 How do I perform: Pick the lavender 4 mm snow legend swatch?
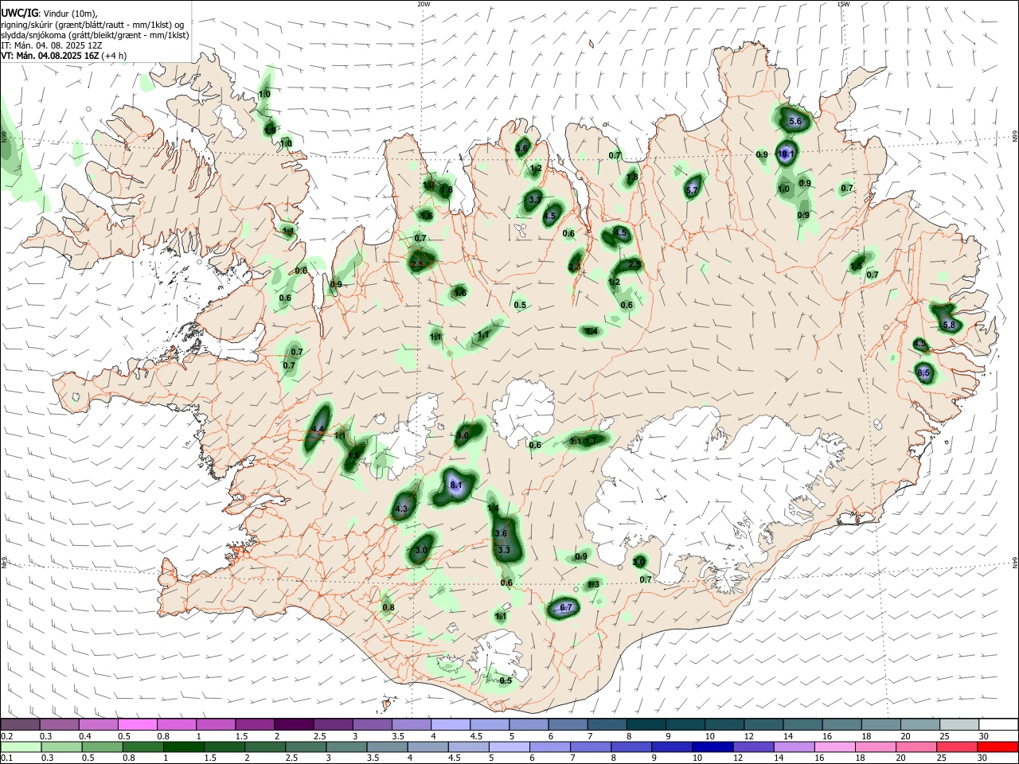tap(451, 725)
